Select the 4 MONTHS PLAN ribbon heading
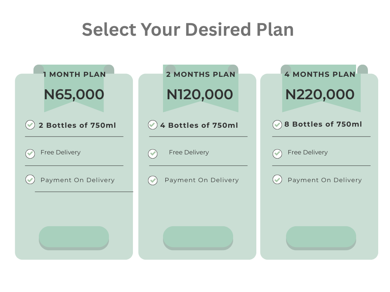This screenshot has width=390, height=292. (x=320, y=74)
